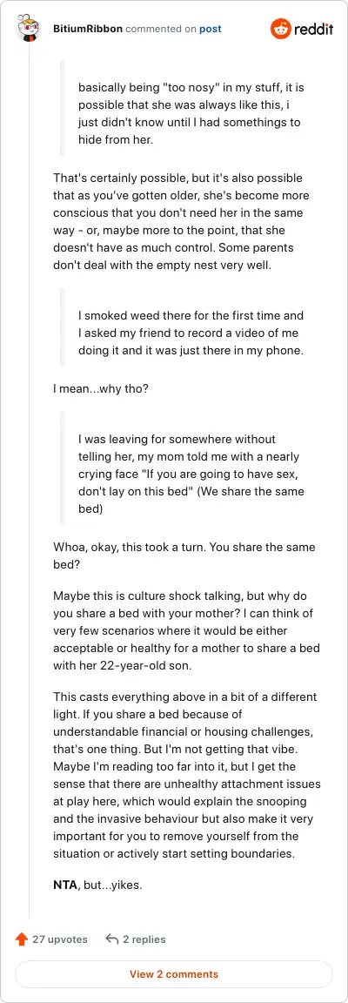Visit the BitiumRibbon username link

89,29
